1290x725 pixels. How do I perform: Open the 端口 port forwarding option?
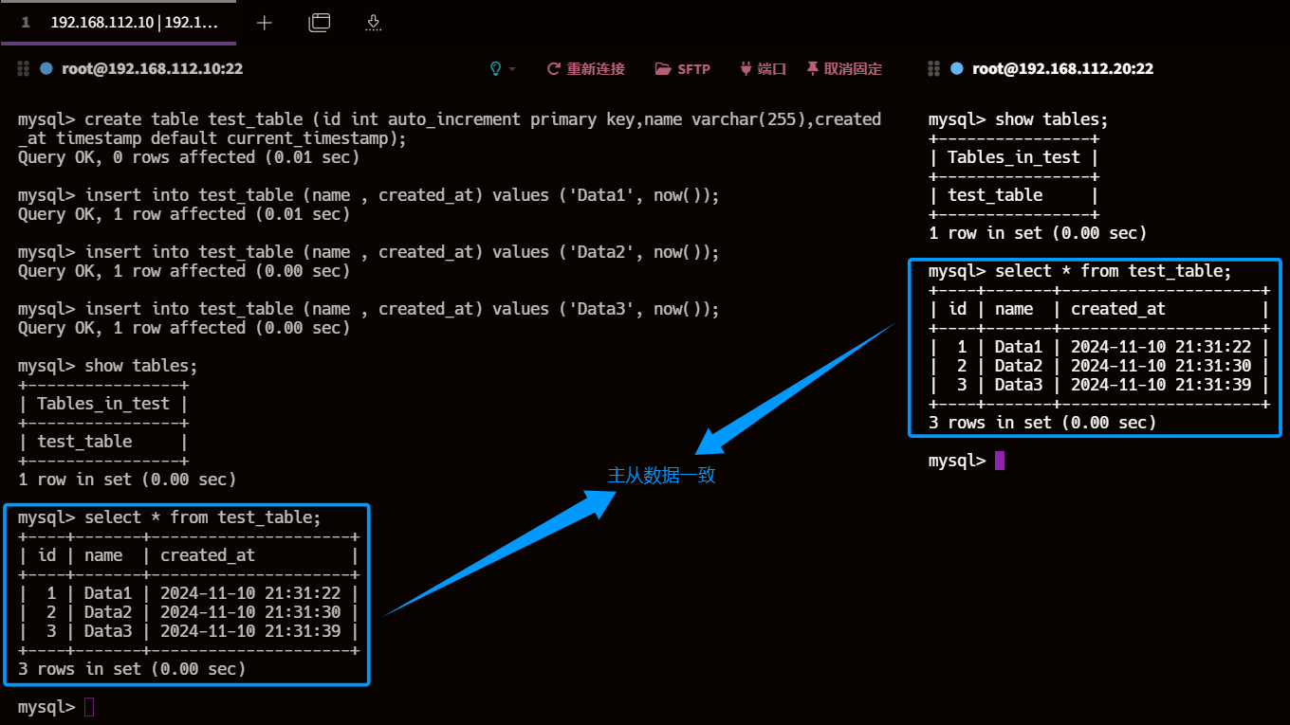pos(764,68)
